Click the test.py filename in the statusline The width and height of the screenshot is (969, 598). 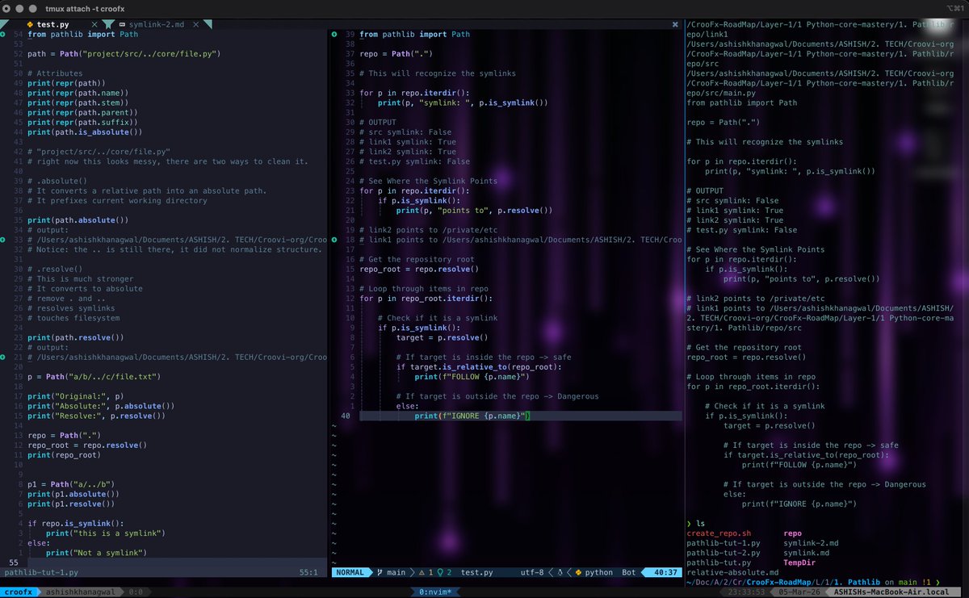tap(476, 572)
